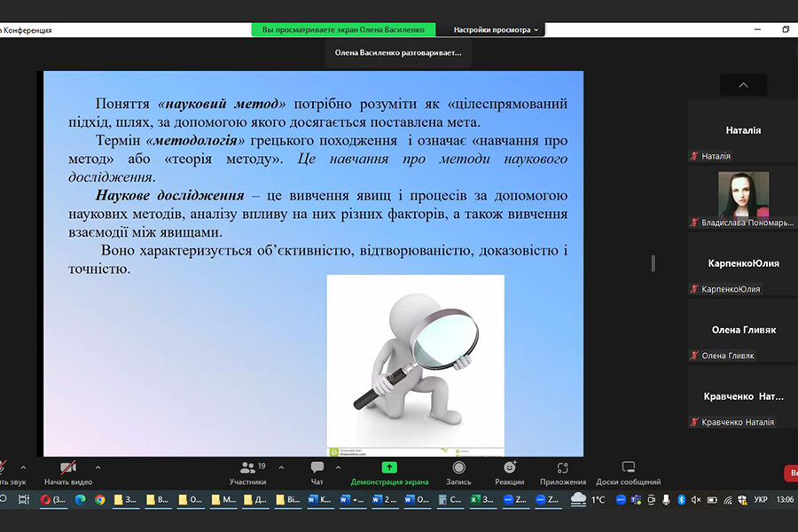Click the green screen-viewing banner for Олена Василенко
This screenshot has width=798, height=532.
[x=343, y=29]
